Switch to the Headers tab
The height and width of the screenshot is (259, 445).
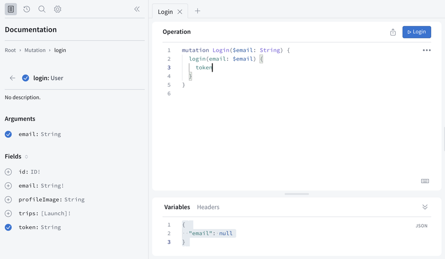click(x=208, y=207)
